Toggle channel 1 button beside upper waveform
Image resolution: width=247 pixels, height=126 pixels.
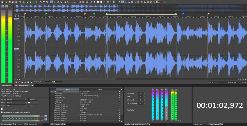15,19
